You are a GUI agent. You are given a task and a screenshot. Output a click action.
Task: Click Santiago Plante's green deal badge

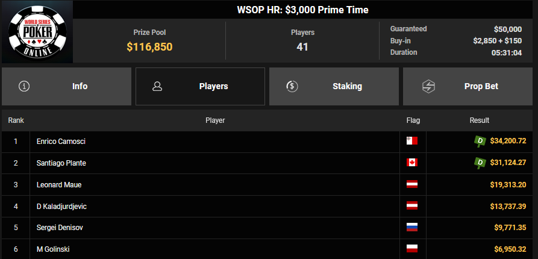pyautogui.click(x=480, y=163)
